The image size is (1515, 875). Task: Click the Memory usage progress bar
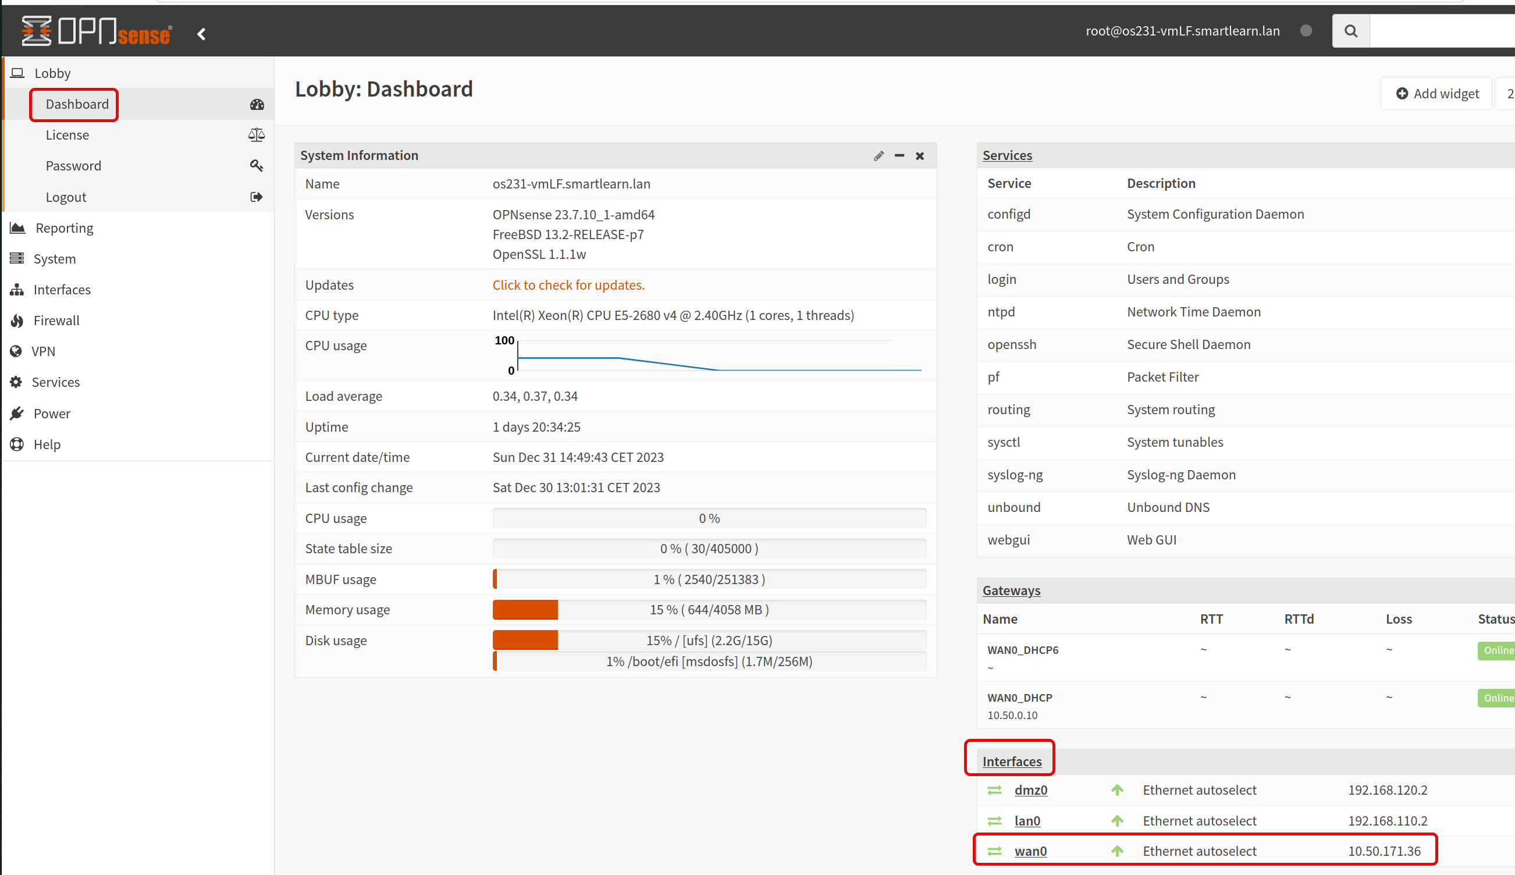[x=709, y=610]
